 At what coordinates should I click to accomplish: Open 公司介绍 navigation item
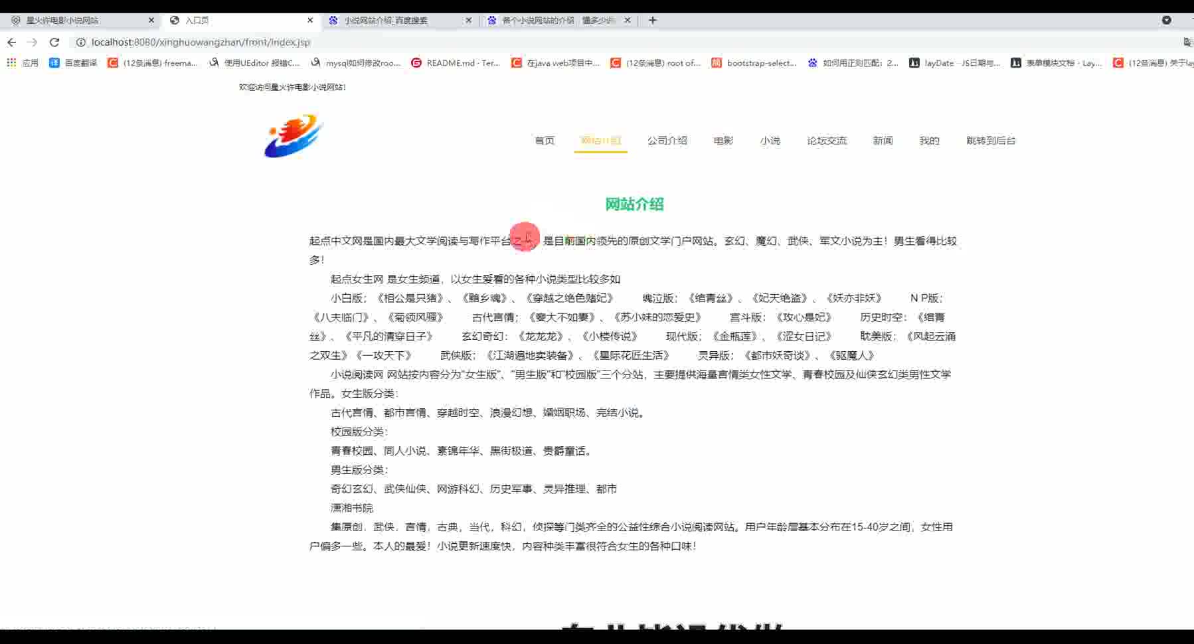pos(667,140)
